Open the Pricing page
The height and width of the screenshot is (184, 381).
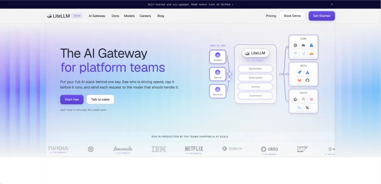click(271, 16)
